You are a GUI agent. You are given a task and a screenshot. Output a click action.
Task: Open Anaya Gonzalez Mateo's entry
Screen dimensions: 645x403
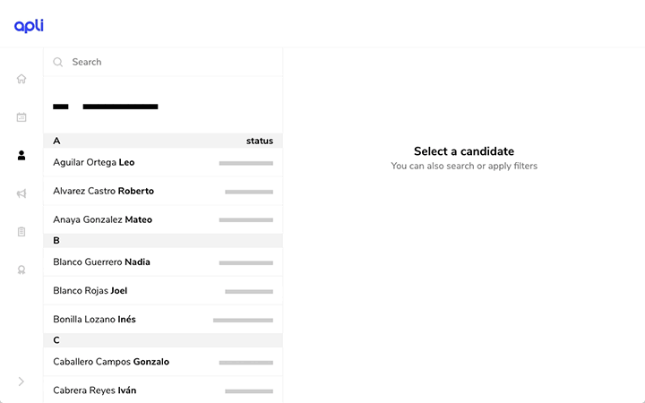tap(163, 219)
